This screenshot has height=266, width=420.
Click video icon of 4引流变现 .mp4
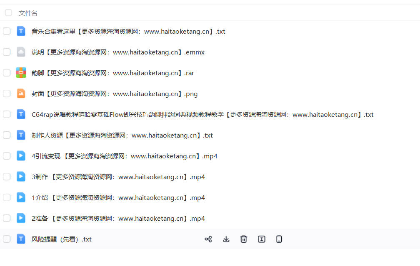click(x=21, y=156)
